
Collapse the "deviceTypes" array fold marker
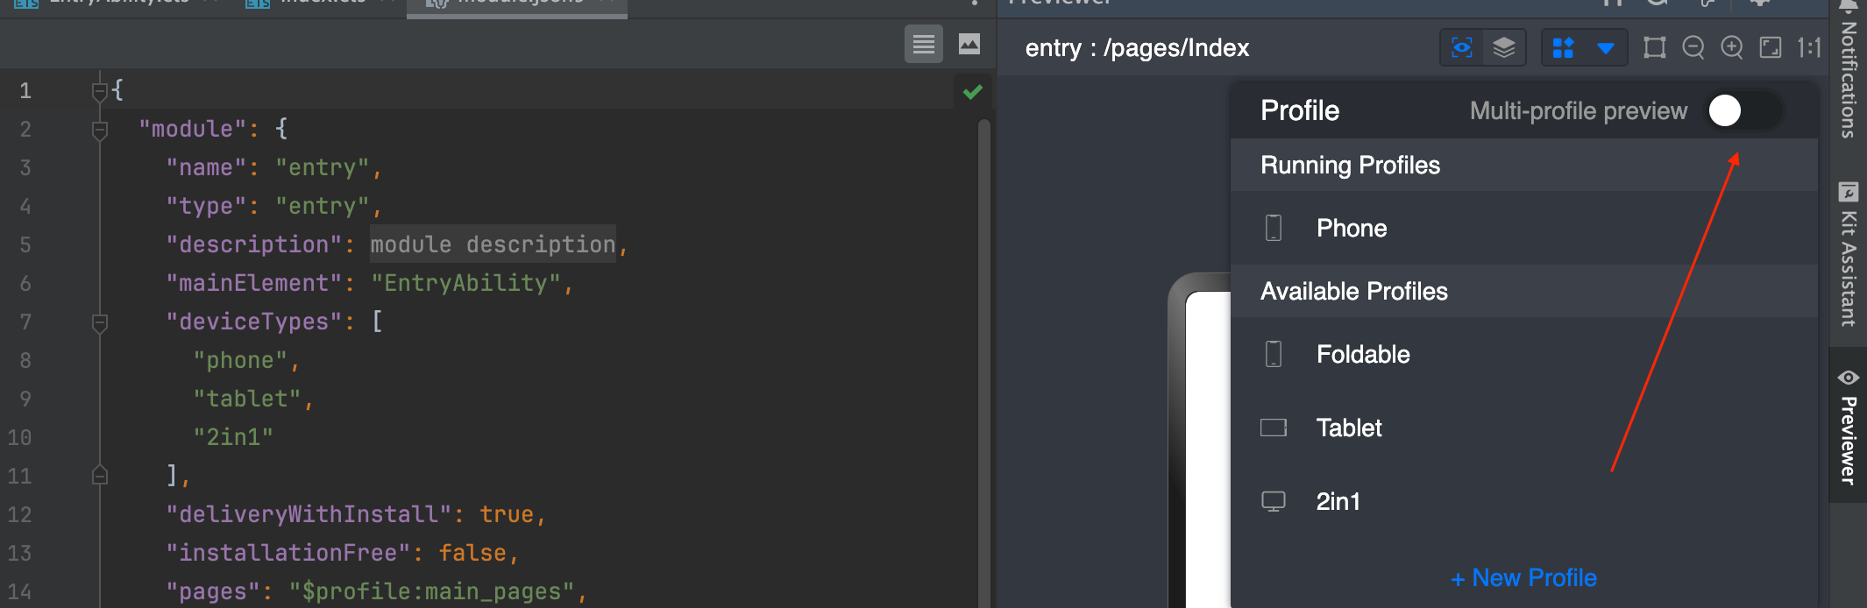point(100,322)
